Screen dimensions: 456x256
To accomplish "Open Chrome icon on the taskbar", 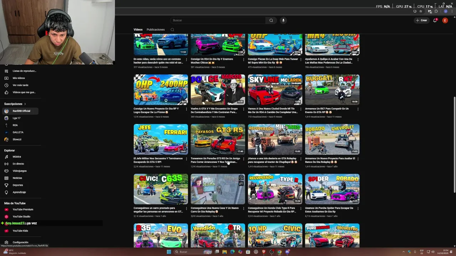I will coord(280,252).
